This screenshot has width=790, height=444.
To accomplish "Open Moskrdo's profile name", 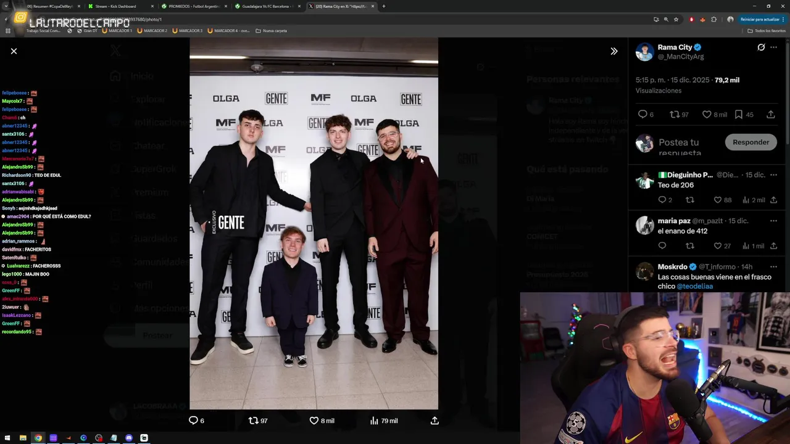I will [673, 267].
